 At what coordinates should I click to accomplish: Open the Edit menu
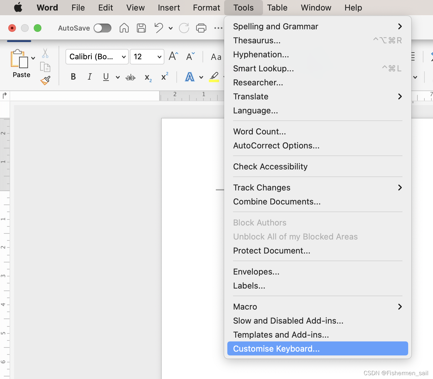point(106,8)
